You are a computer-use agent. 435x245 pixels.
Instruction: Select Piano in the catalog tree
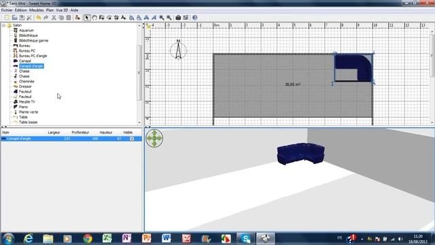(23, 107)
